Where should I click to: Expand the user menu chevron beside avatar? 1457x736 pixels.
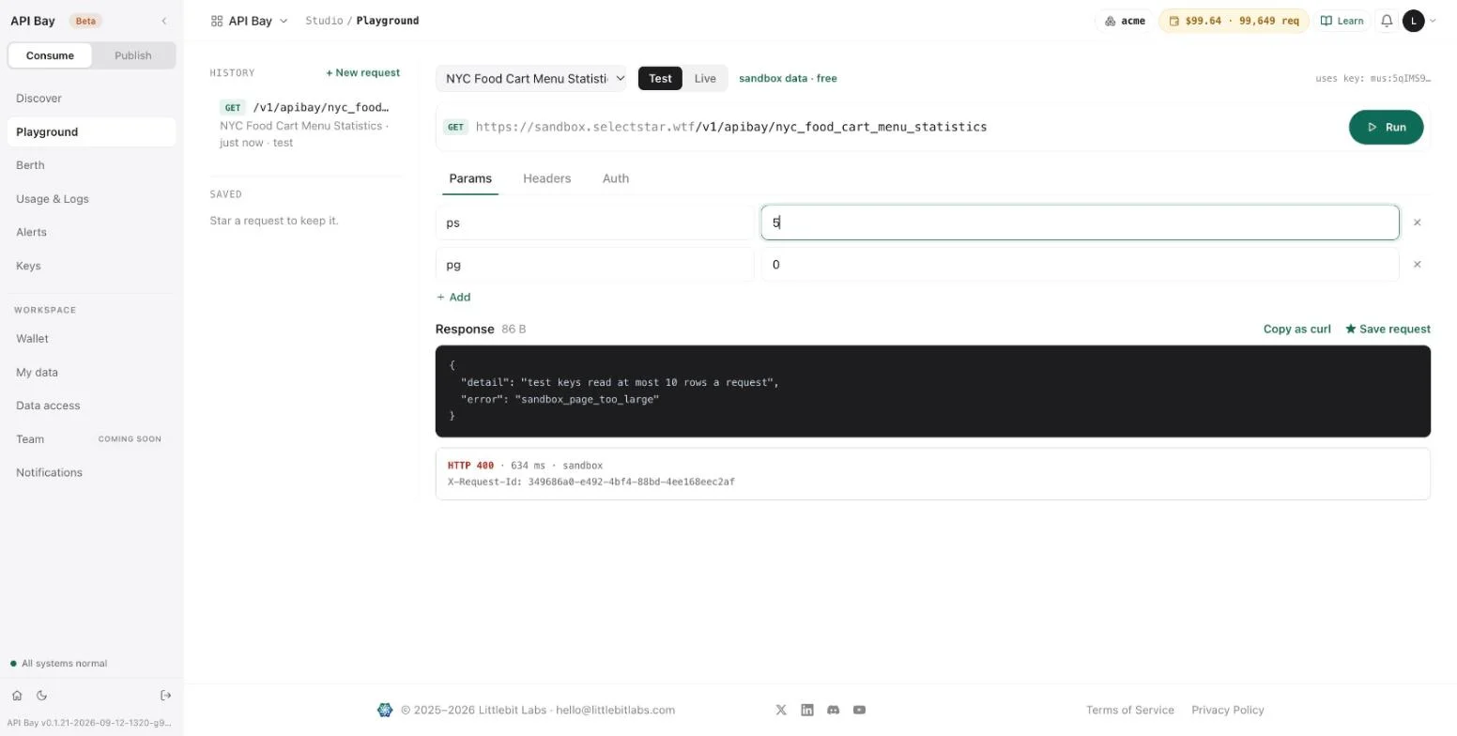pyautogui.click(x=1433, y=21)
